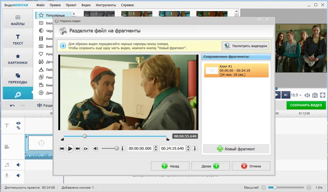Choose the Базовые effects category icon
Image resolution: width=328 pixels, height=192 pixels.
pyautogui.click(x=41, y=23)
